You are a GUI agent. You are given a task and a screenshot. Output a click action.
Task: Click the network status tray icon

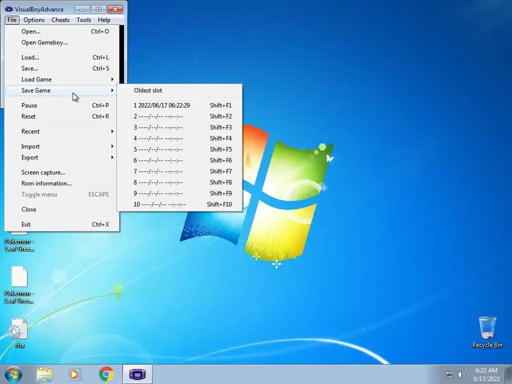coord(449,374)
